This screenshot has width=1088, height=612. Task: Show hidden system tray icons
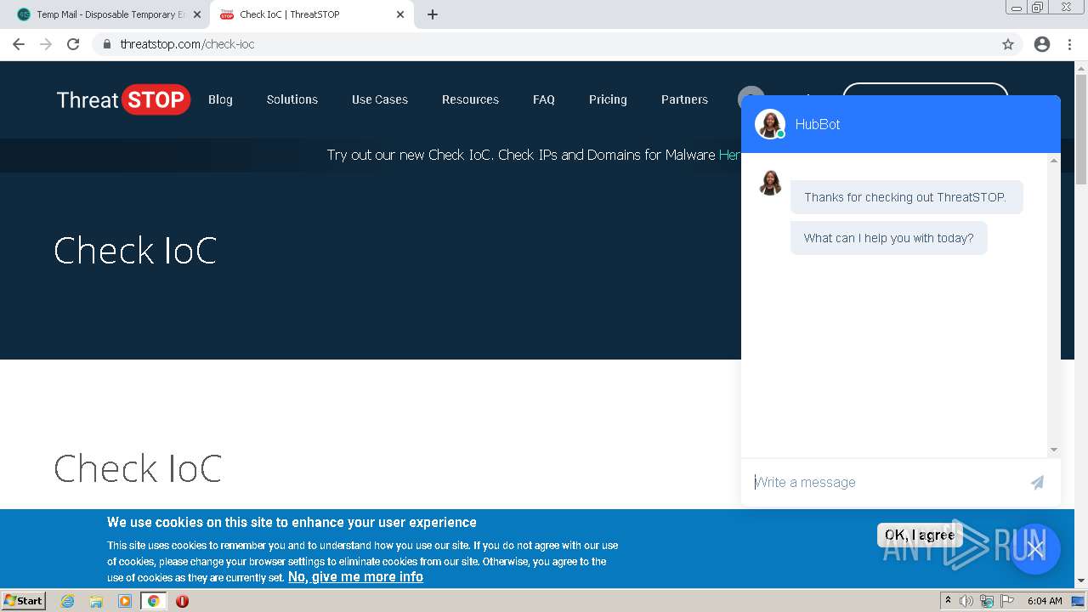point(948,601)
